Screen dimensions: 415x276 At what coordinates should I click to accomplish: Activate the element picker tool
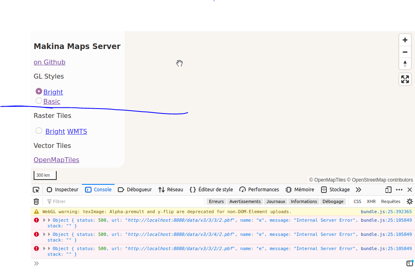tap(36, 189)
